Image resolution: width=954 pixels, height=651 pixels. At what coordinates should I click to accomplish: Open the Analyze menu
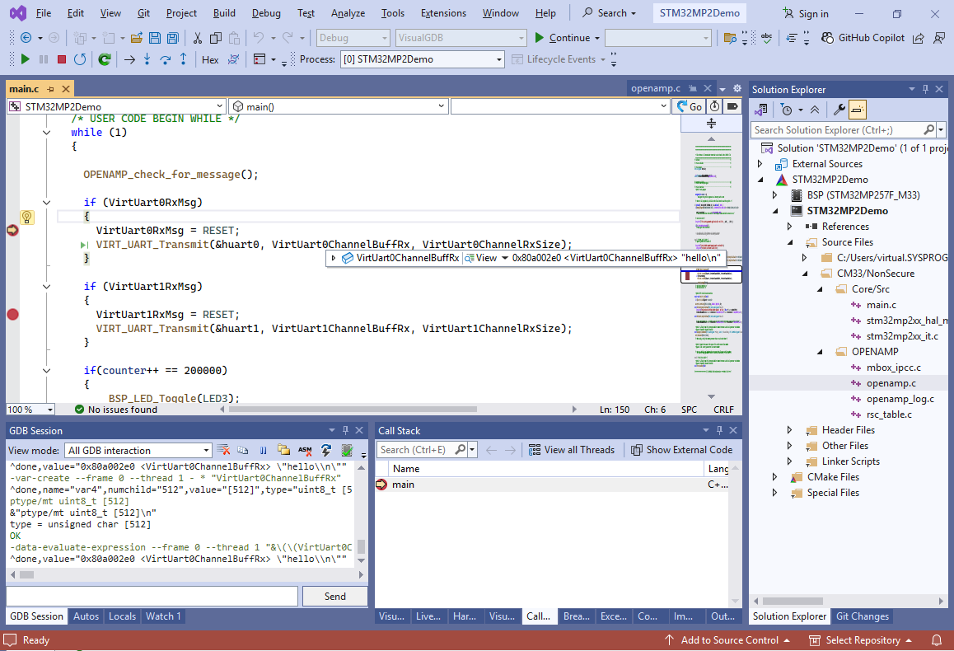point(348,13)
